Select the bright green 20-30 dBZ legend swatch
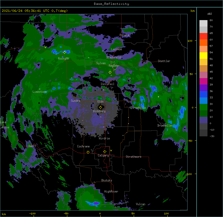The height and width of the screenshot is (217, 223). click(x=203, y=107)
